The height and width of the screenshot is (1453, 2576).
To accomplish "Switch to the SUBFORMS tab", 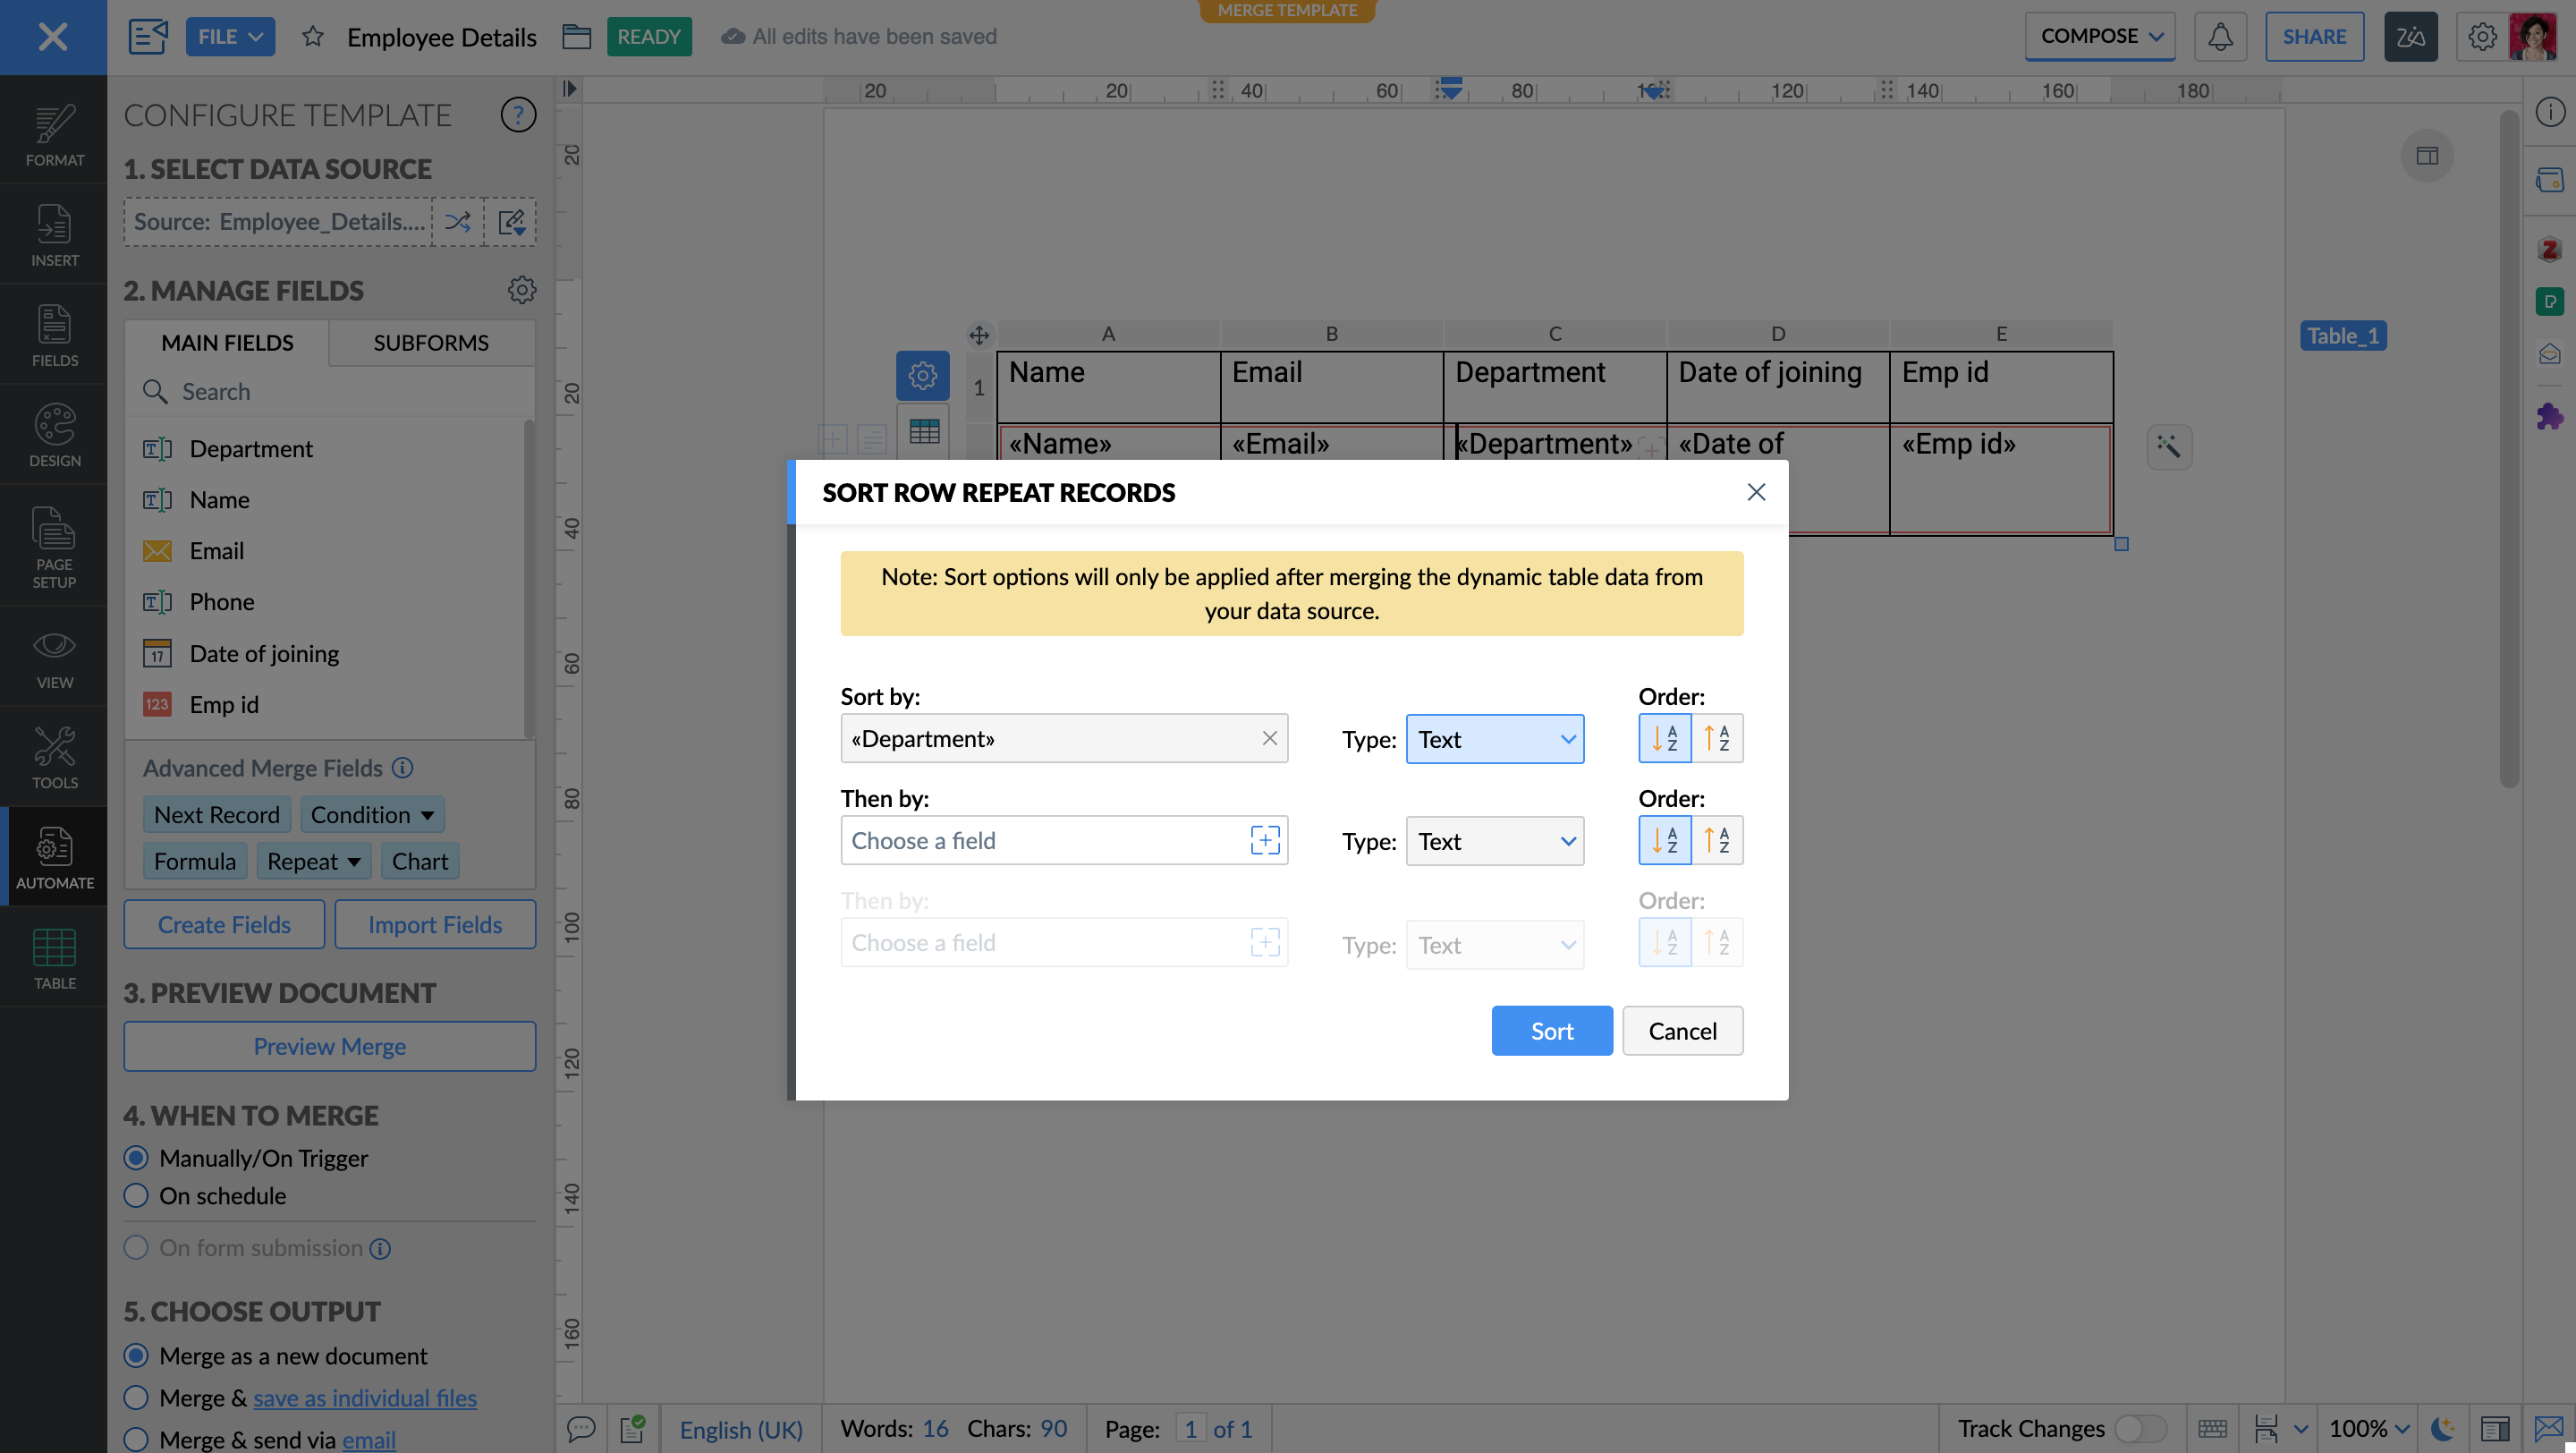I will coord(431,343).
